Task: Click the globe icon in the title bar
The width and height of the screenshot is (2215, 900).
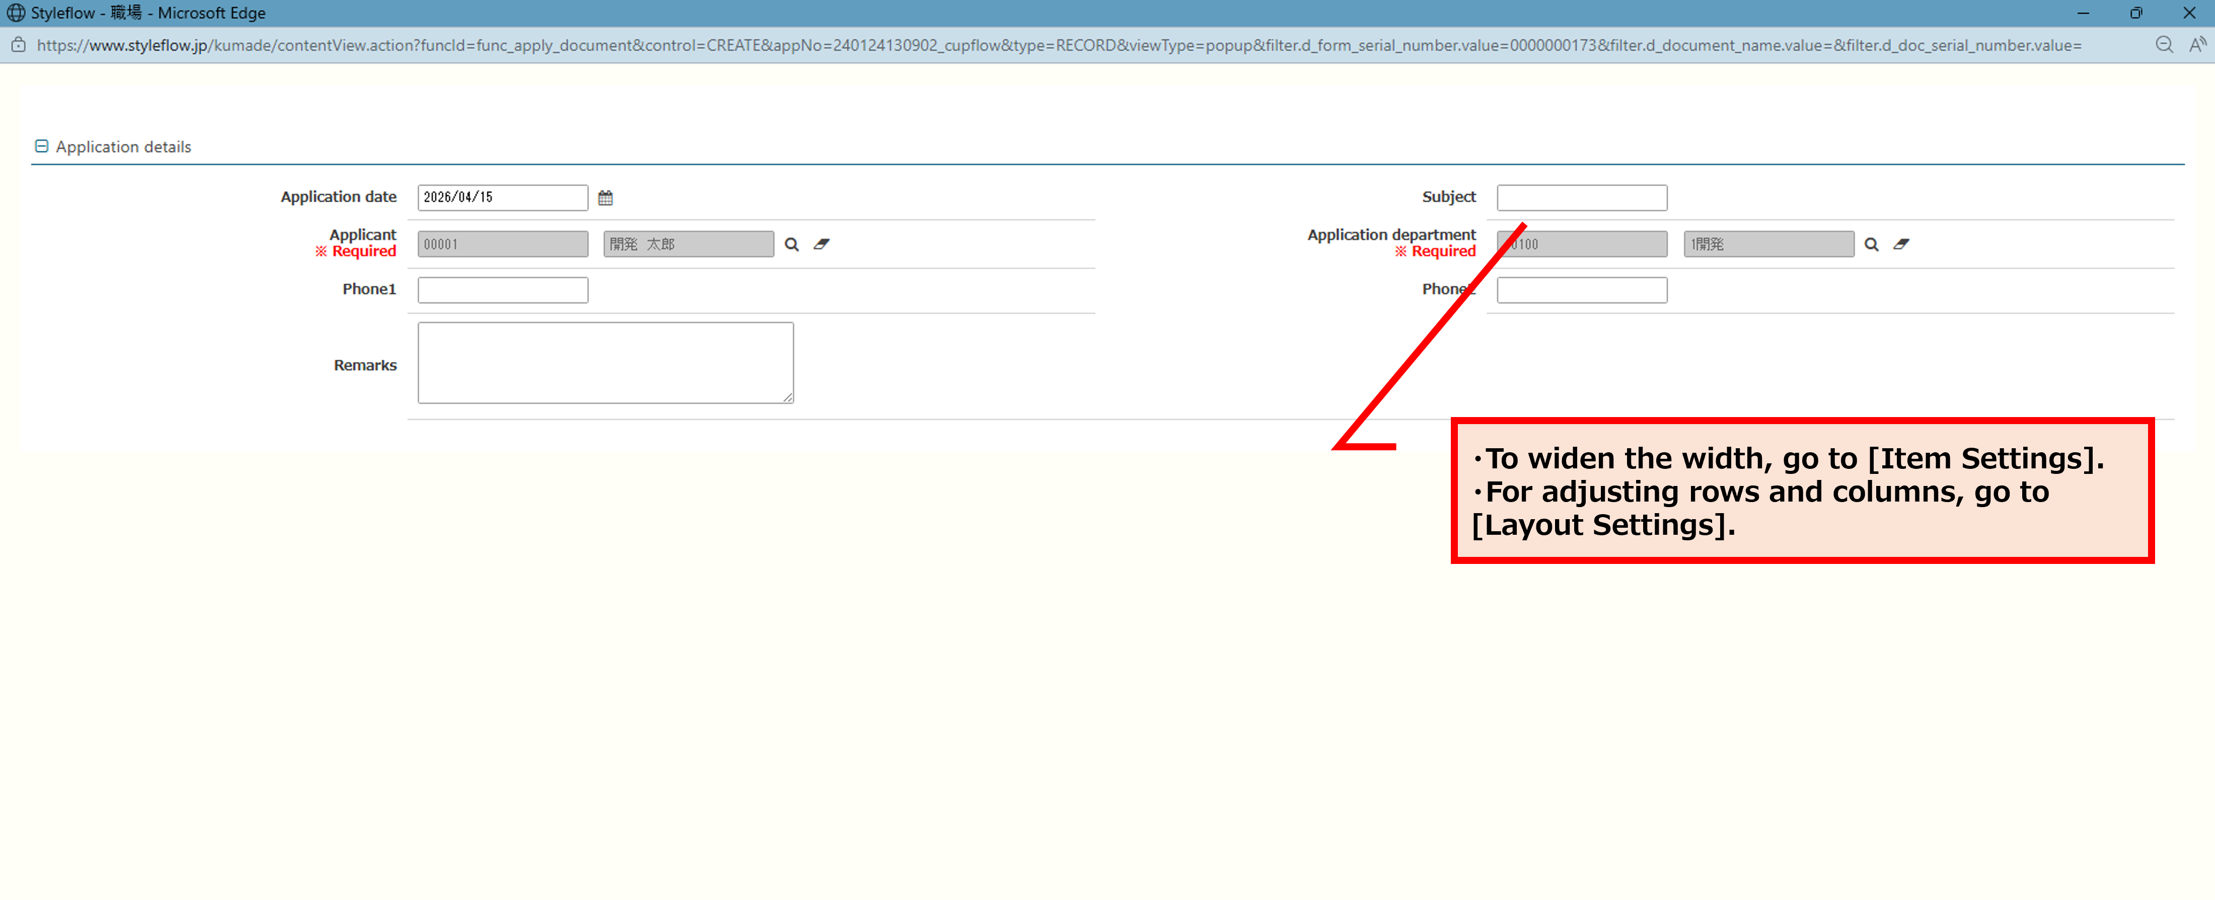Action: click(x=16, y=13)
